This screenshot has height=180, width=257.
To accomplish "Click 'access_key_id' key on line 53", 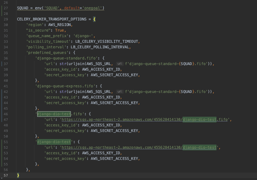I will point(61,153).
